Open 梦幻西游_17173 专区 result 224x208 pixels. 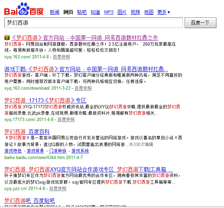(x=45, y=101)
